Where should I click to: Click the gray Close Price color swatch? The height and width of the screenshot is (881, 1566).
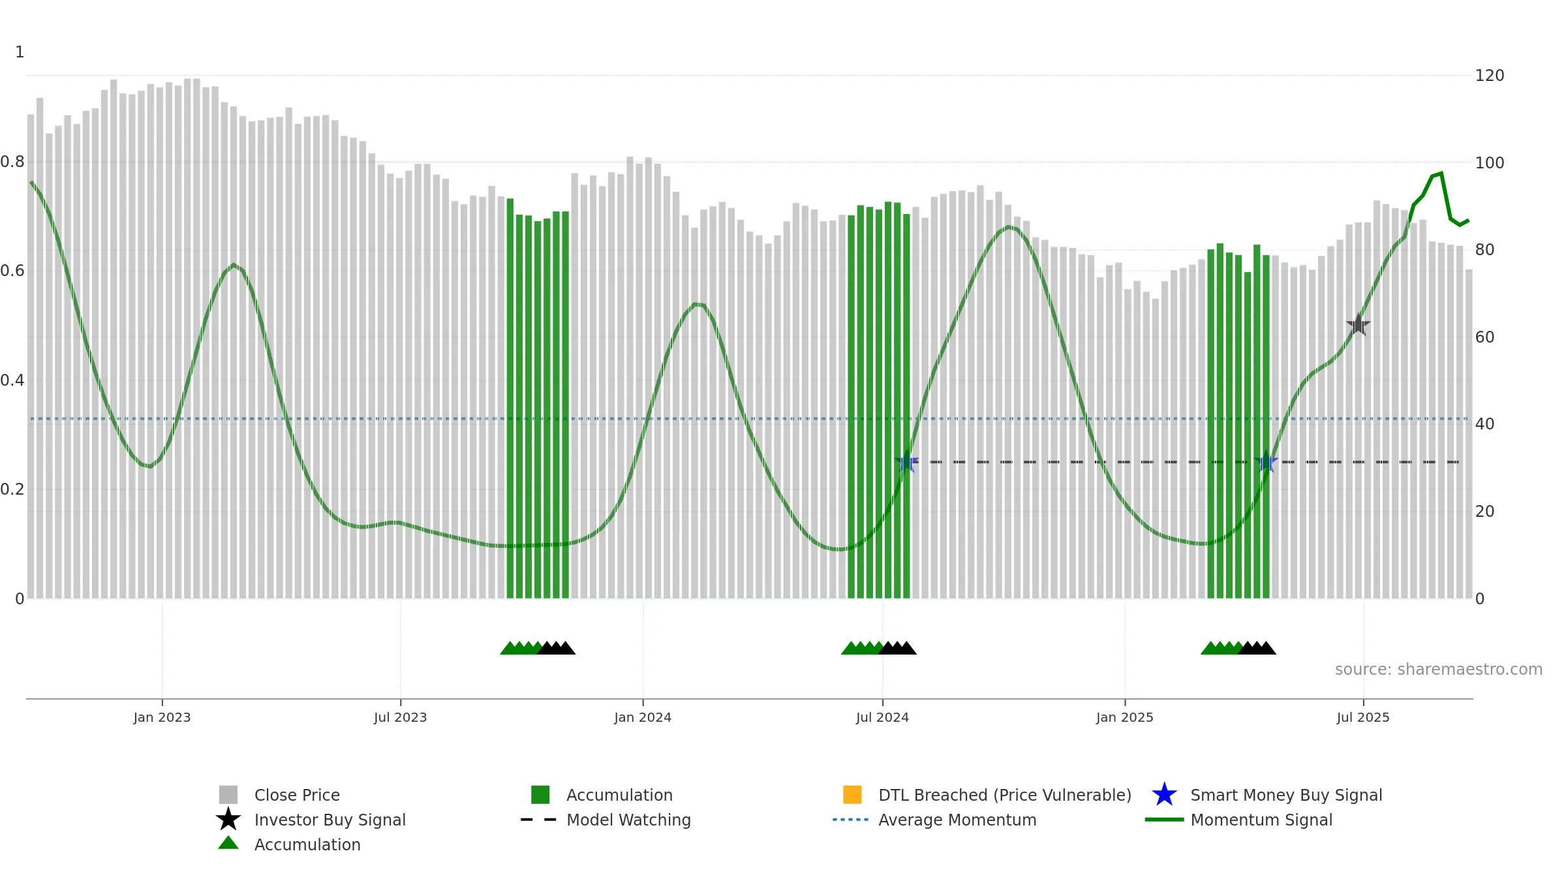point(228,795)
